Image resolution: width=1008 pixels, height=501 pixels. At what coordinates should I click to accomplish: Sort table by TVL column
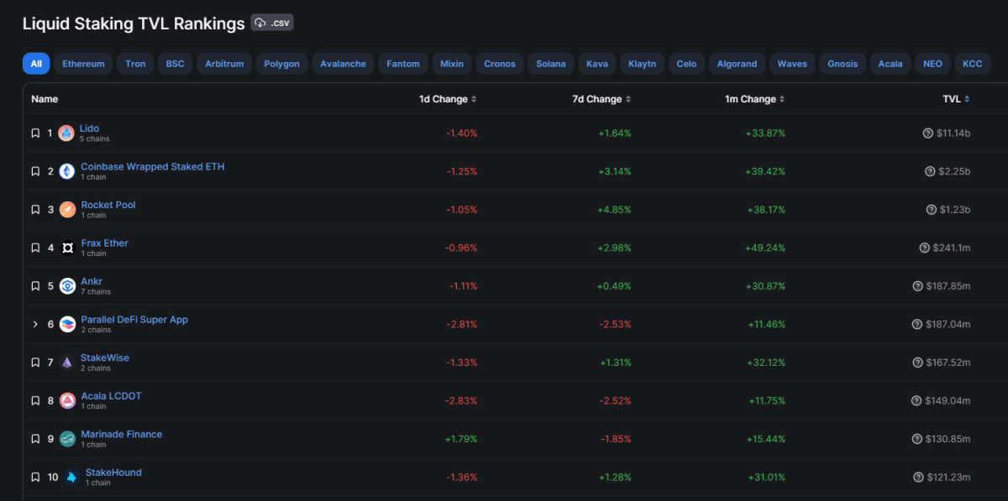pos(956,99)
